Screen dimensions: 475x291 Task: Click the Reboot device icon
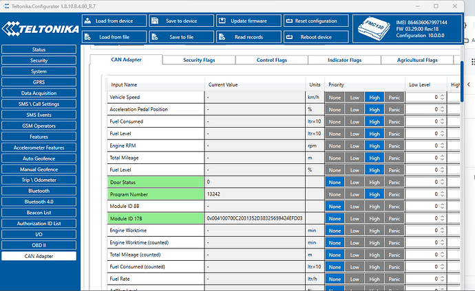pos(290,36)
